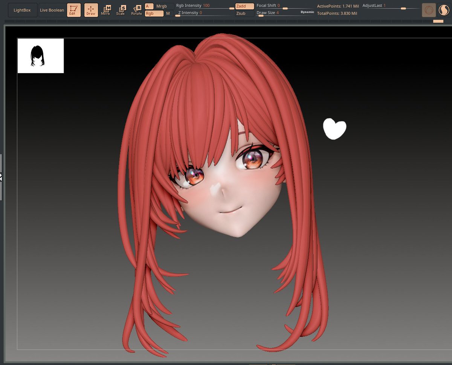Click the hair silhouette alpha thumbnail
Image resolution: width=452 pixels, height=365 pixels.
click(x=40, y=55)
